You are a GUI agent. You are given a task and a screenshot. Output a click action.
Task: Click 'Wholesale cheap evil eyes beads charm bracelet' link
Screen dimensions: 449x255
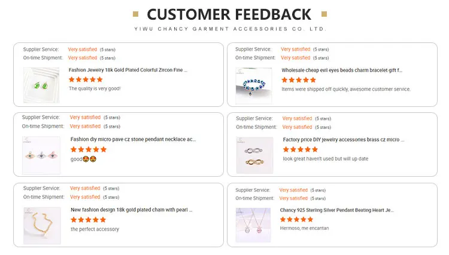[x=342, y=70]
